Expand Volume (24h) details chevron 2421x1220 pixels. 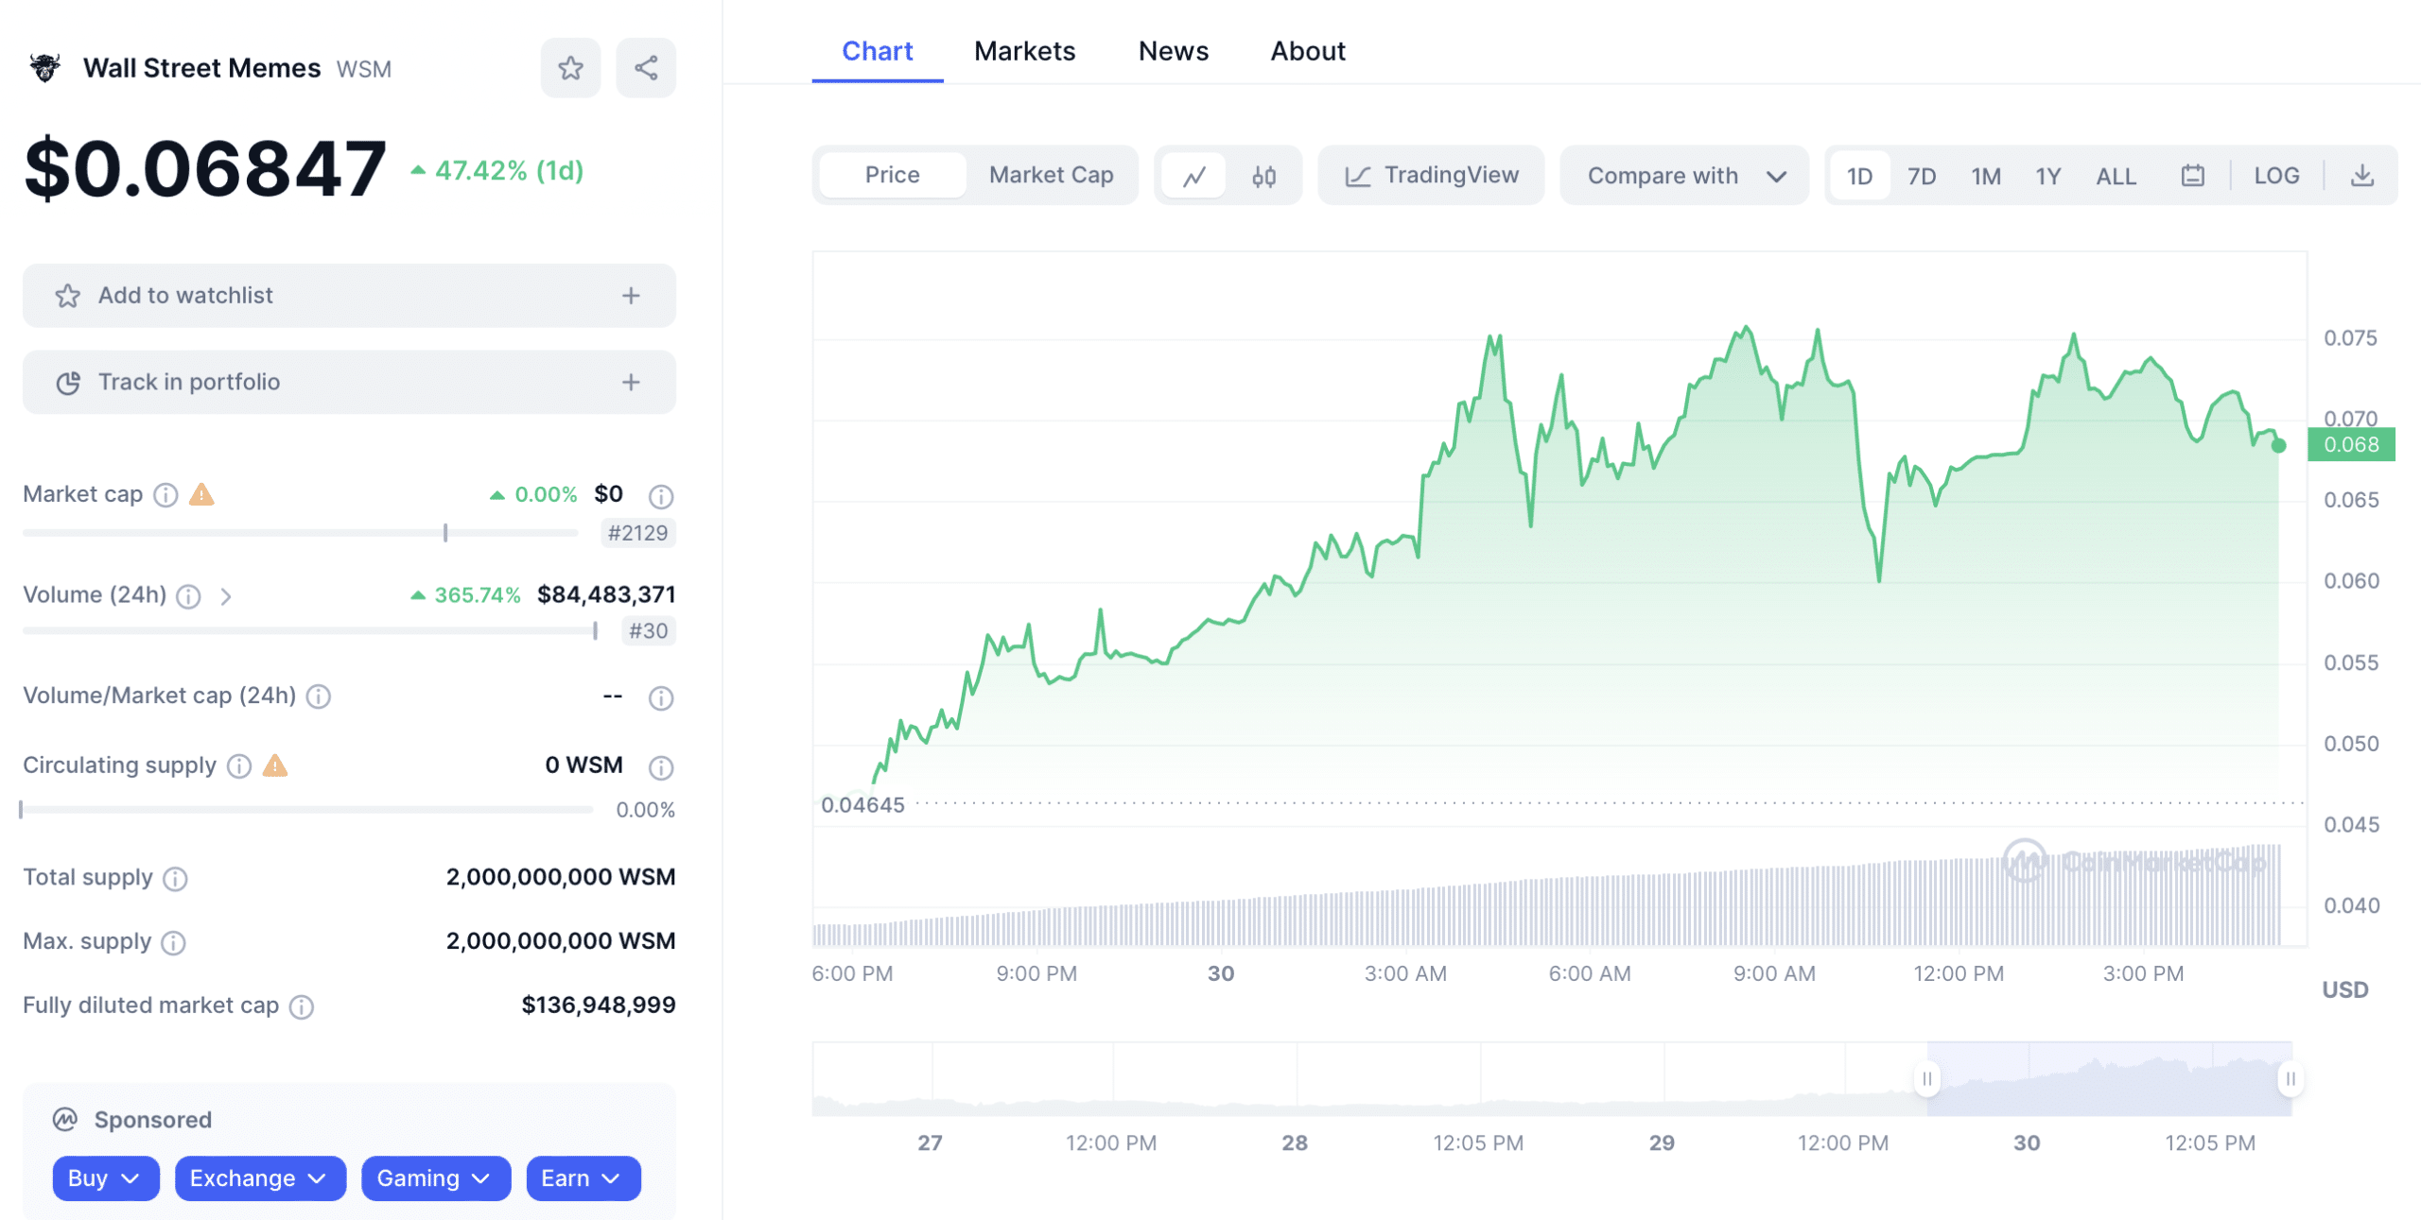[226, 596]
